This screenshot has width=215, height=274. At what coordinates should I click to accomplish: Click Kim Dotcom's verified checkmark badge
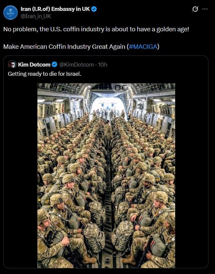(x=54, y=65)
